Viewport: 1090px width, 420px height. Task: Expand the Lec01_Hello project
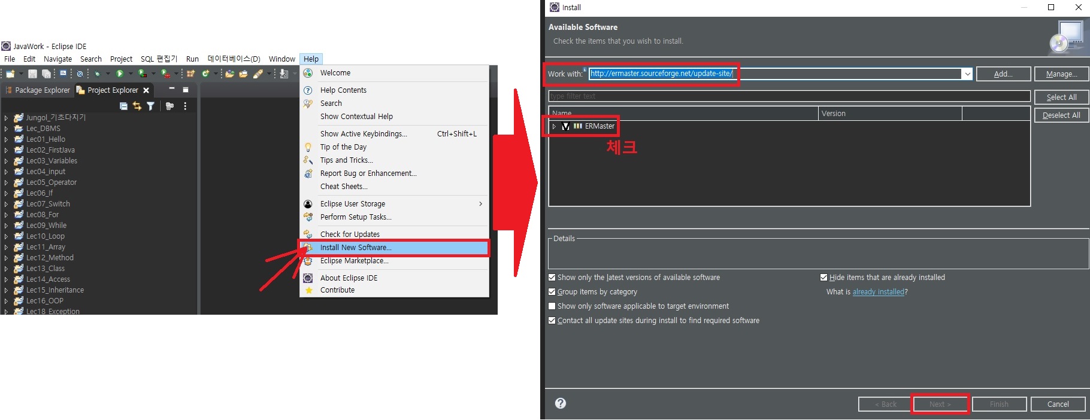(x=6, y=139)
